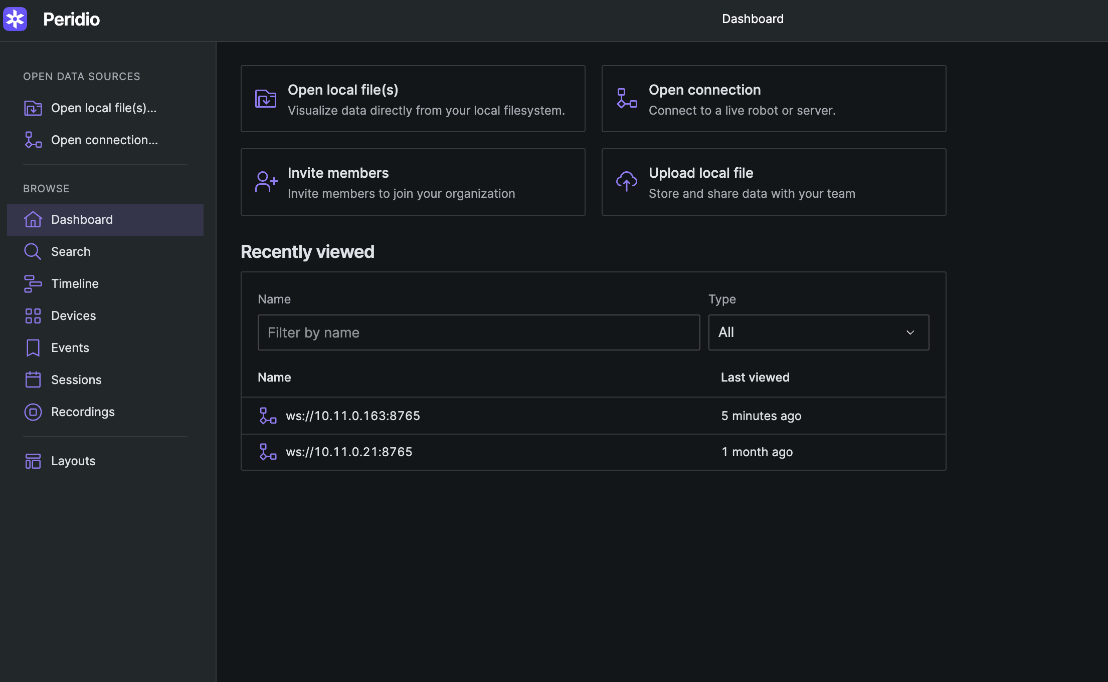Image resolution: width=1108 pixels, height=682 pixels.
Task: Click the Layouts icon in sidebar
Action: point(33,461)
